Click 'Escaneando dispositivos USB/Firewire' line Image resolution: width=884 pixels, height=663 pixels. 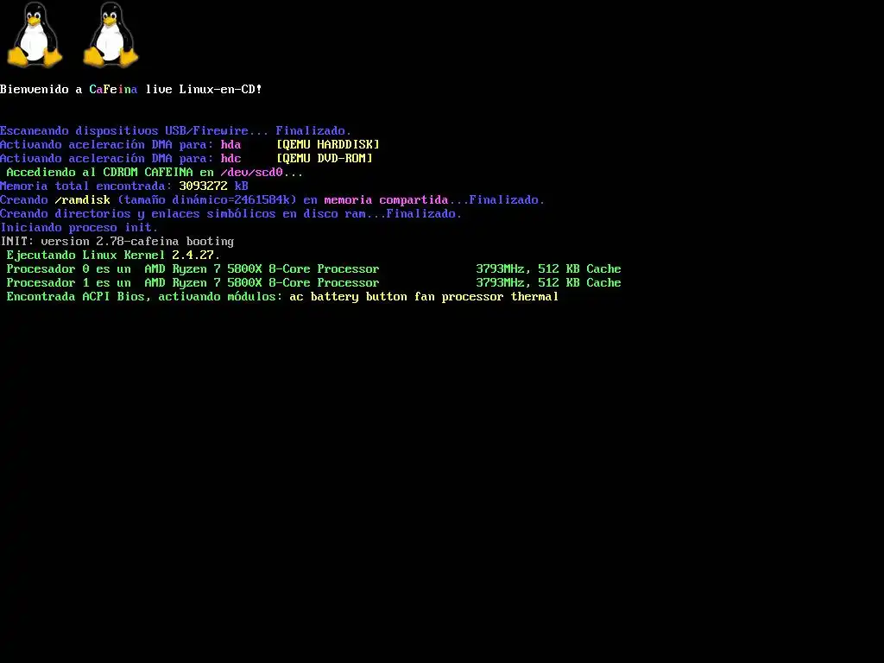click(x=175, y=131)
